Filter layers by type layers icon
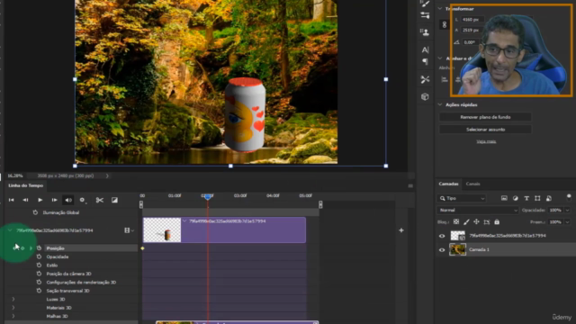This screenshot has width=576, height=324. (526, 198)
